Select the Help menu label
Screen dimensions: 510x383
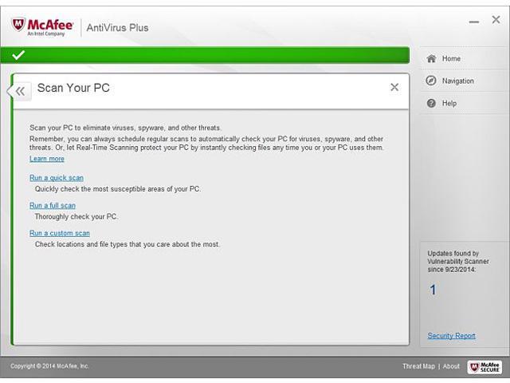click(x=449, y=103)
